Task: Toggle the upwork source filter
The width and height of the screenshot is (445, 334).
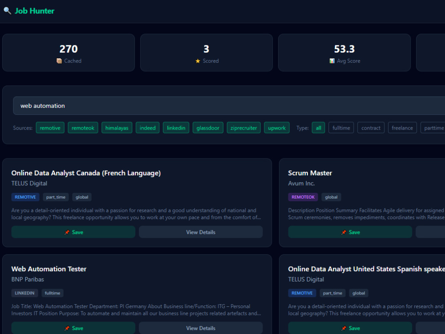Action: pyautogui.click(x=277, y=128)
